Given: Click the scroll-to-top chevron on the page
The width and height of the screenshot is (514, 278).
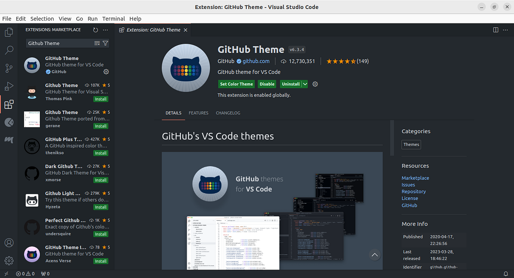Looking at the screenshot, I should (375, 255).
